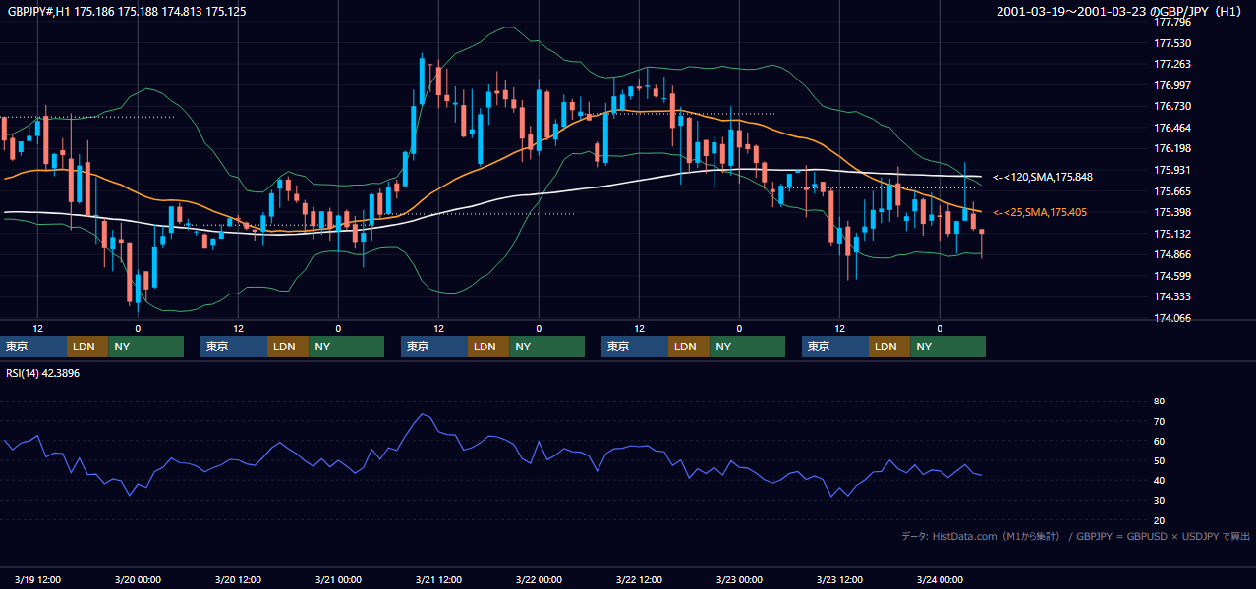Click the GBPJPY#,H1 chart title text
Image resolution: width=1256 pixels, height=589 pixels.
pyautogui.click(x=125, y=12)
